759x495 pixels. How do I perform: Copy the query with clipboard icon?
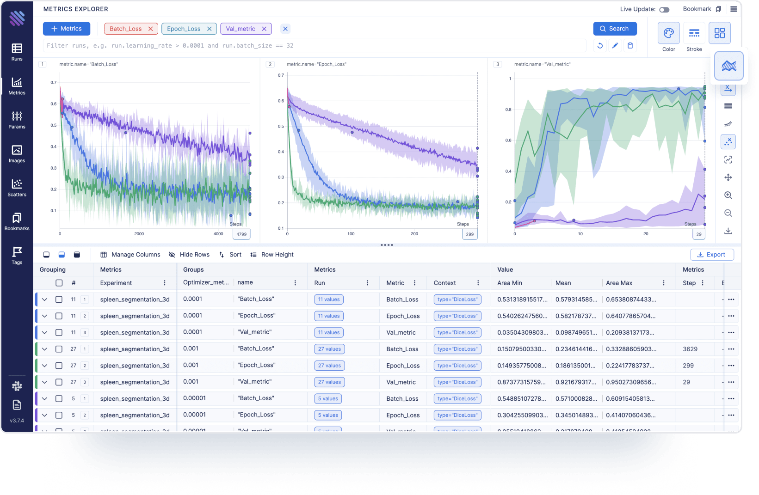[630, 45]
